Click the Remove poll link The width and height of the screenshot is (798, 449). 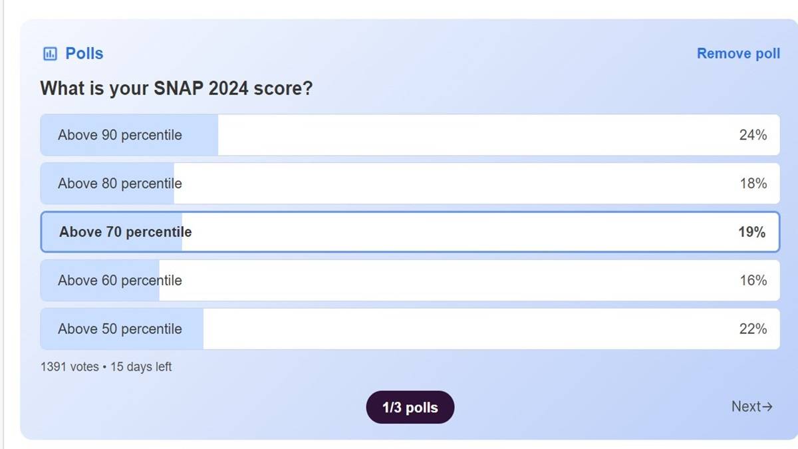point(738,53)
